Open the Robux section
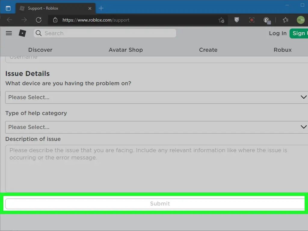 point(282,50)
